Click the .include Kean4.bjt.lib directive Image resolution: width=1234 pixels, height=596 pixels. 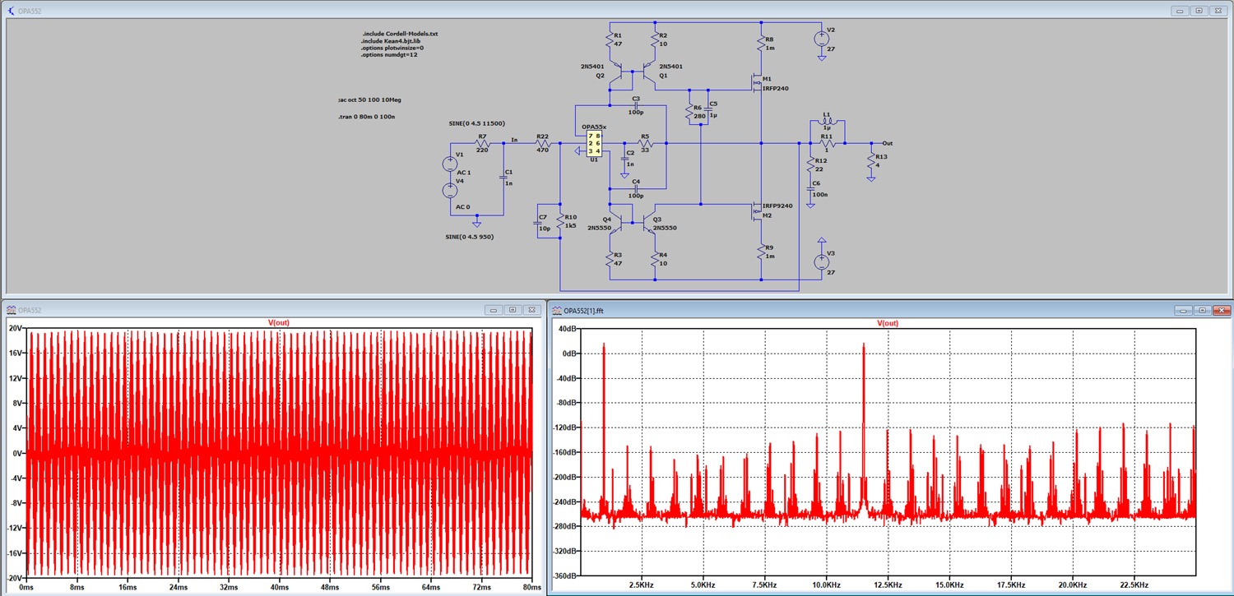pos(390,40)
